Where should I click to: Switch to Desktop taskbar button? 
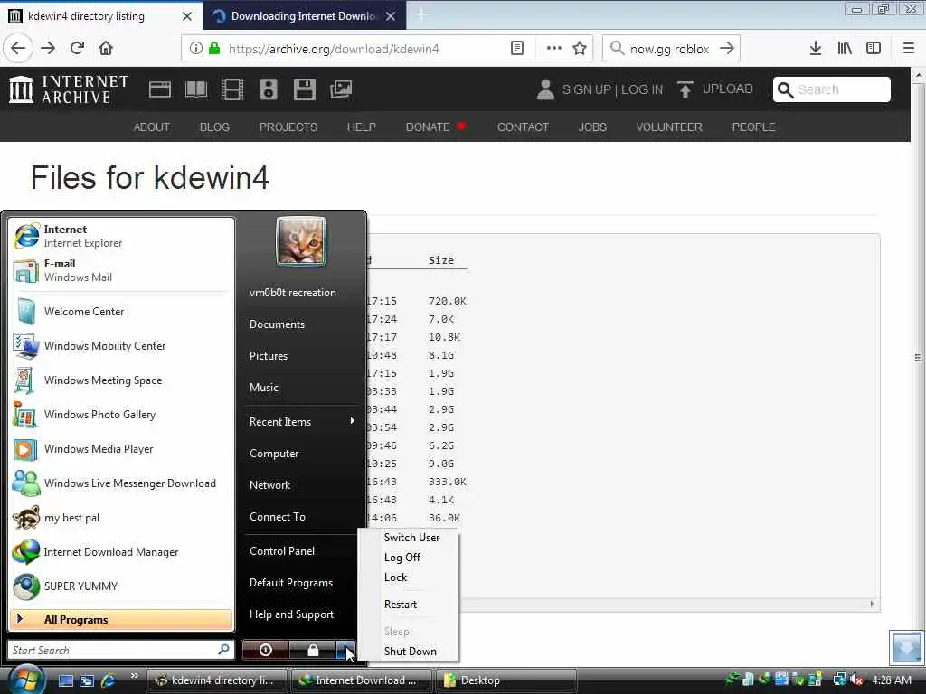(506, 680)
